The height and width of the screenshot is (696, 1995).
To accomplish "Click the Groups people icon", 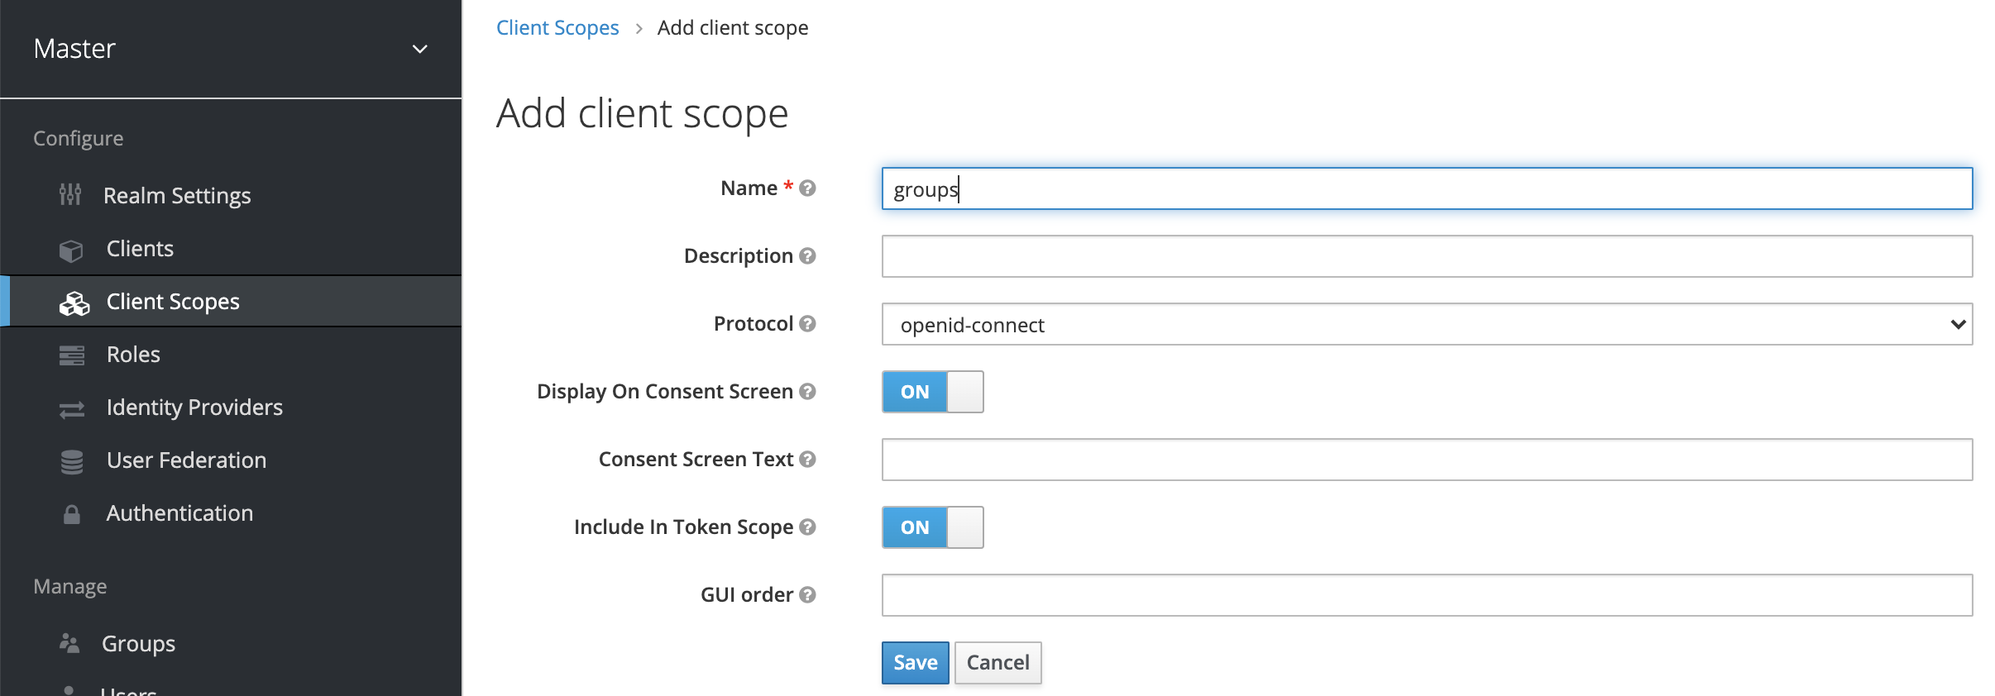I will pyautogui.click(x=69, y=643).
